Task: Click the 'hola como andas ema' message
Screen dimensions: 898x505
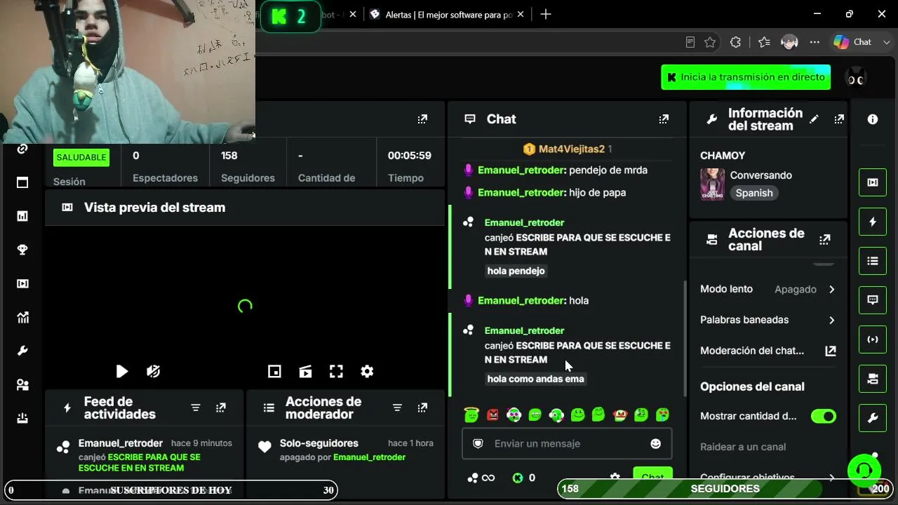Action: pyautogui.click(x=535, y=379)
